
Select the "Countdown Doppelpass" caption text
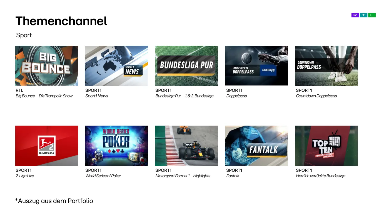tap(316, 96)
